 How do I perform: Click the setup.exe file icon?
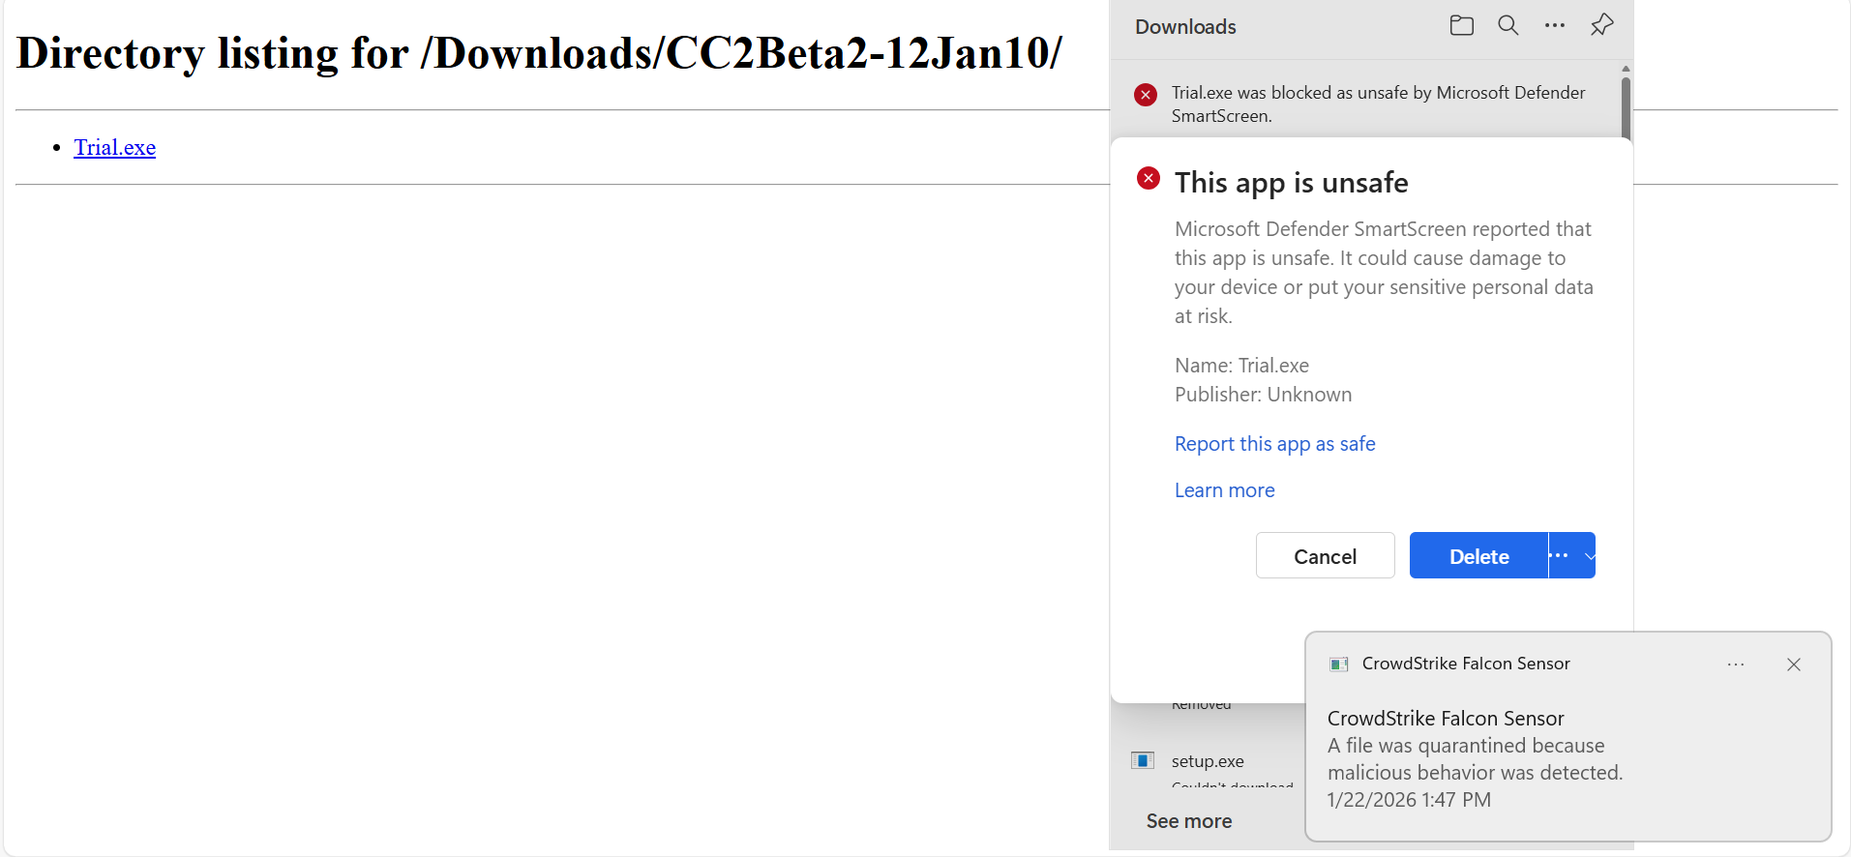coord(1143,760)
